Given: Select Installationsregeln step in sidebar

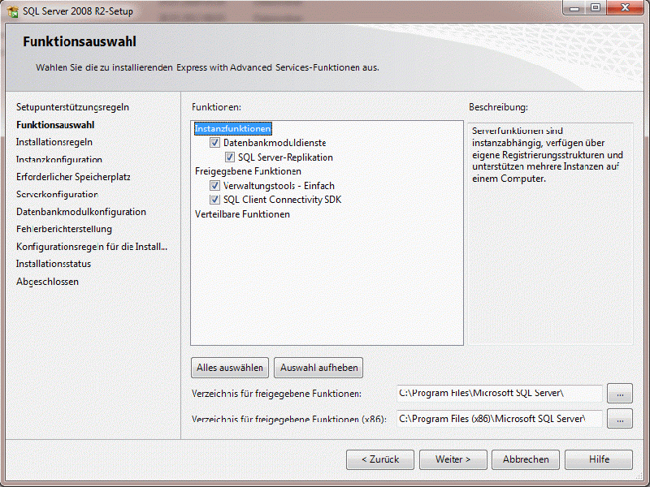Looking at the screenshot, I should tap(54, 142).
